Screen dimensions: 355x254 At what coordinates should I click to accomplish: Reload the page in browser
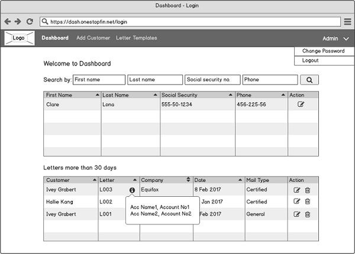[x=30, y=22]
